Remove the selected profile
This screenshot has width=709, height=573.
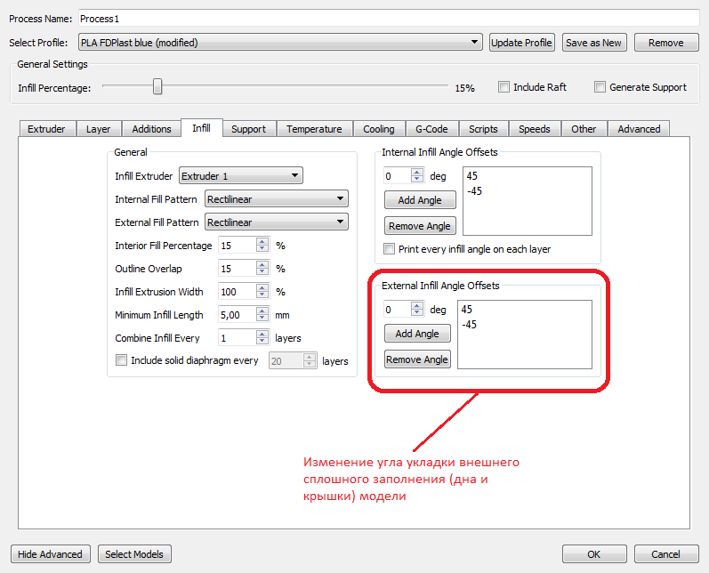pyautogui.click(x=666, y=43)
